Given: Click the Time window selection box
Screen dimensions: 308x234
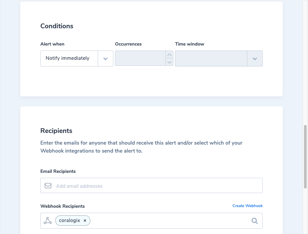Looking at the screenshot, I should click(211, 58).
